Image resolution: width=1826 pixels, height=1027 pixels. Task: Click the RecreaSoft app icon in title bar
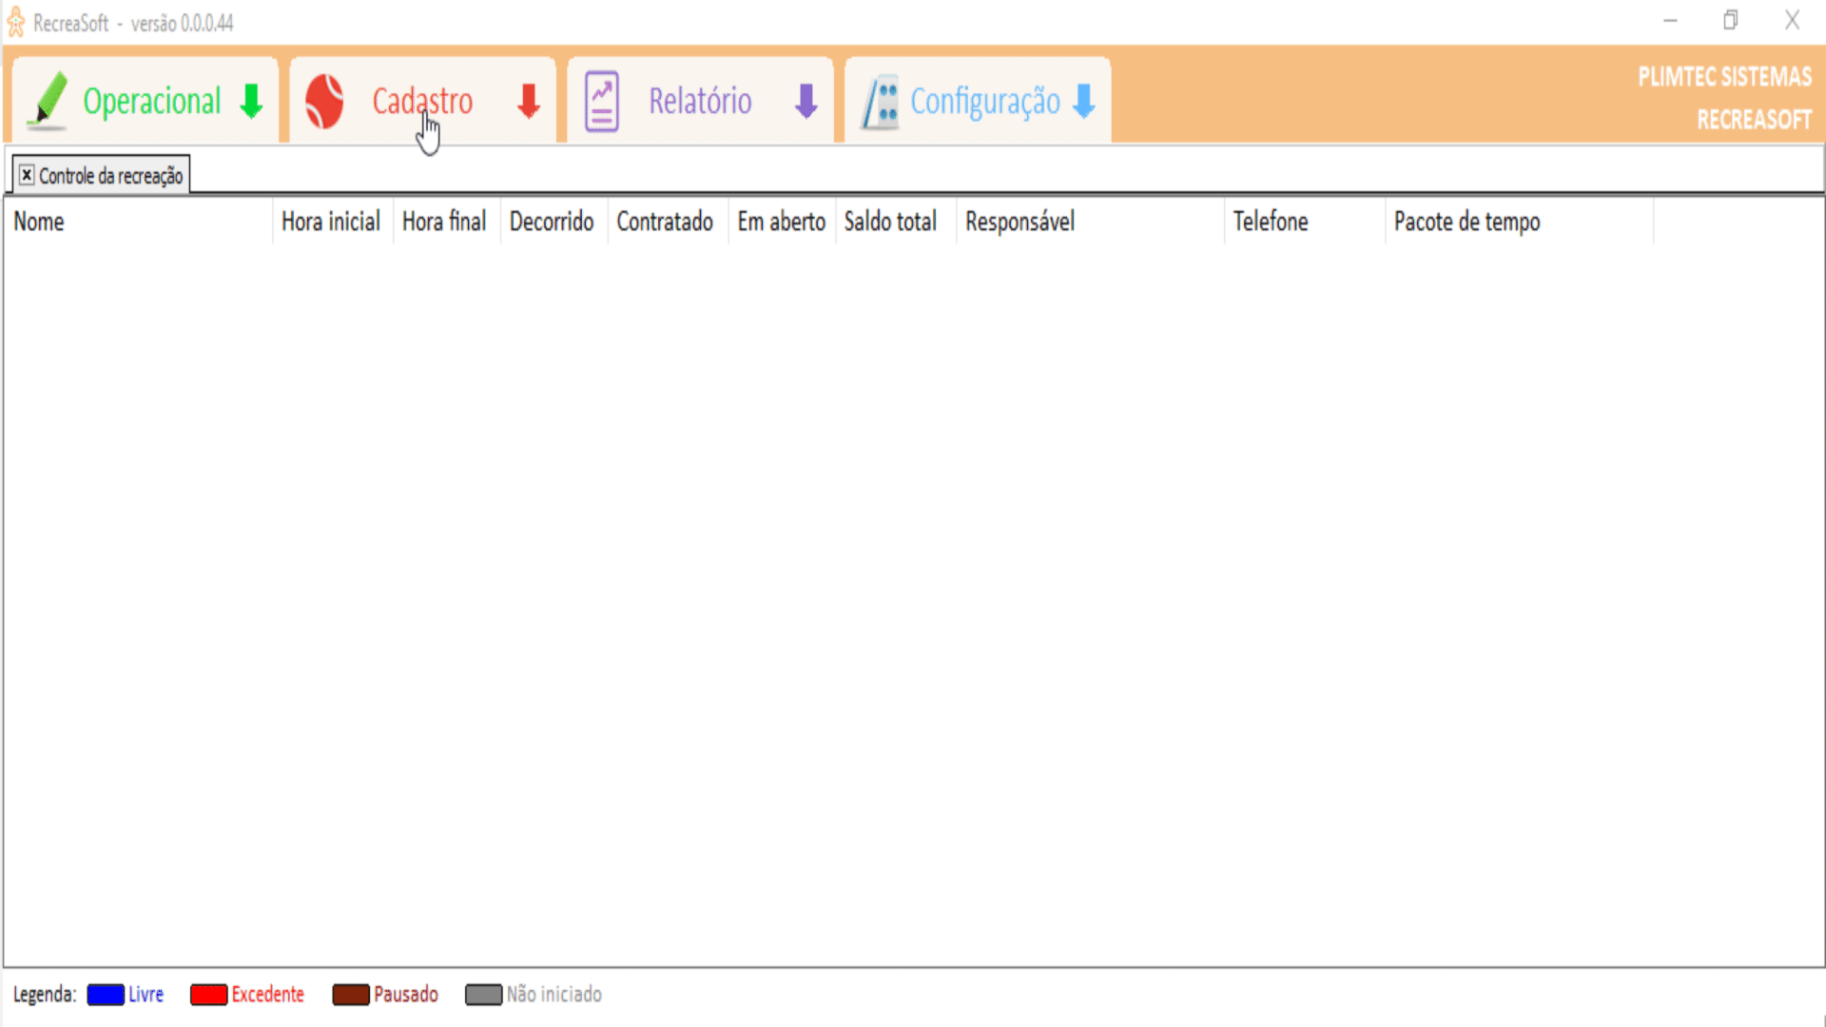tap(15, 22)
